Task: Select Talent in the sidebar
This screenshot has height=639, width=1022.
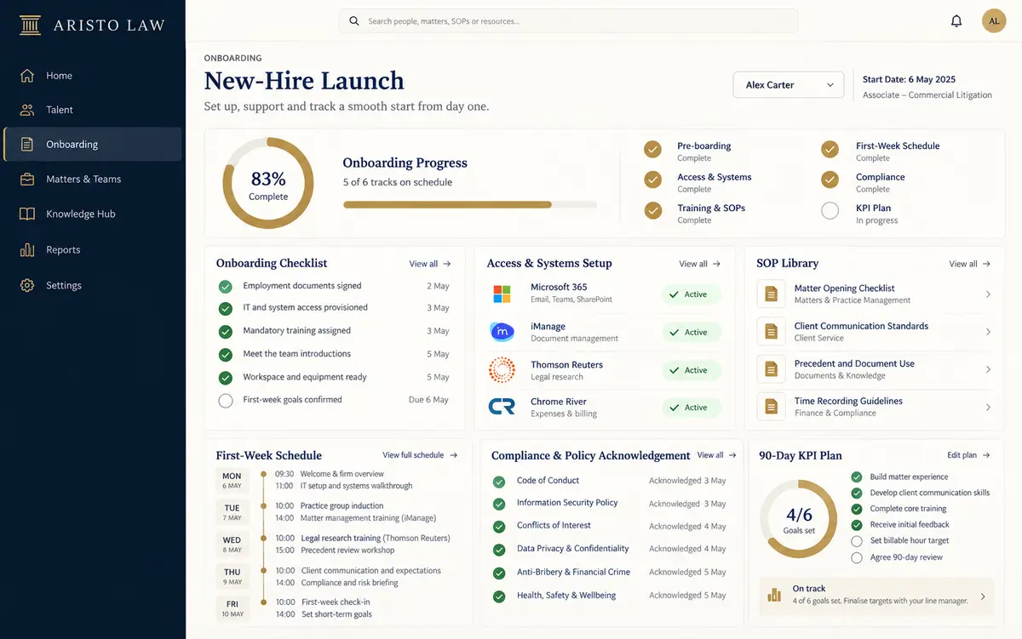Action: pos(93,110)
